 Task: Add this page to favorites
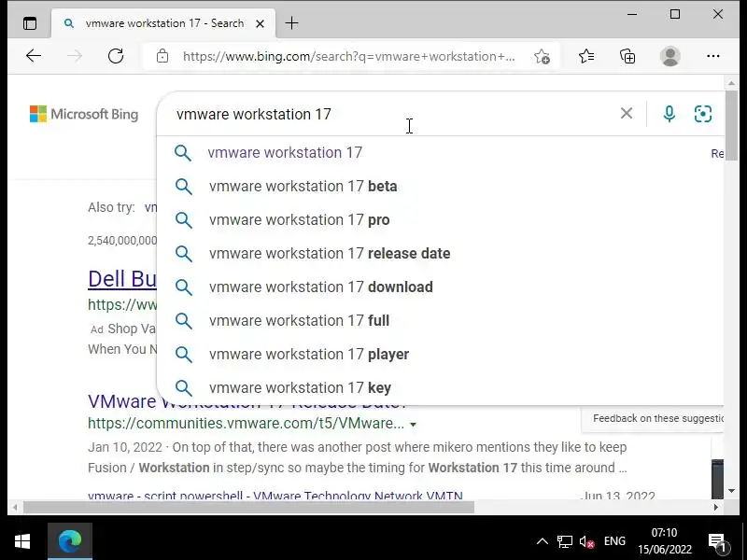542,56
